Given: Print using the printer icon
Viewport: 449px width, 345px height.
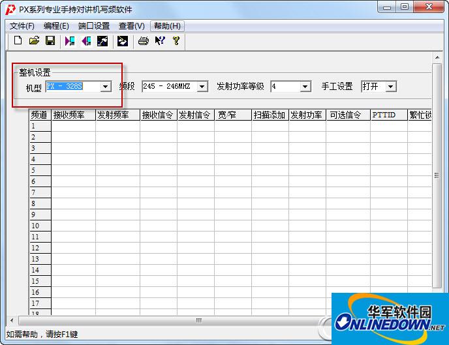Looking at the screenshot, I should click(143, 41).
